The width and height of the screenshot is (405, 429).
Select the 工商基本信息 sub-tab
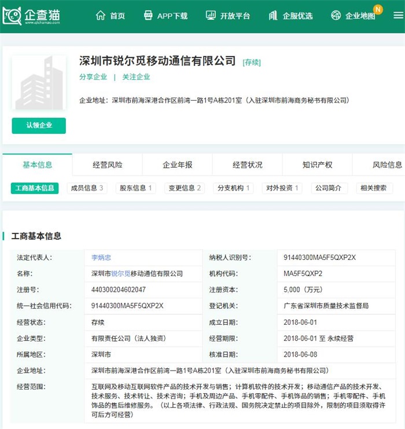[35, 188]
